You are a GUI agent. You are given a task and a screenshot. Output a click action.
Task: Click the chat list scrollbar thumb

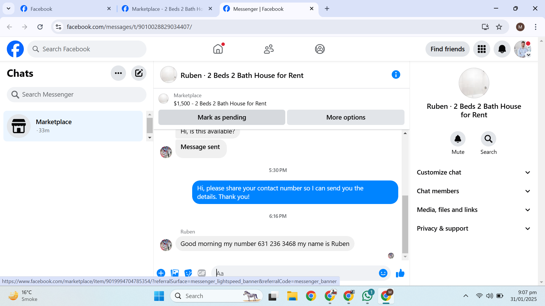coord(150,126)
